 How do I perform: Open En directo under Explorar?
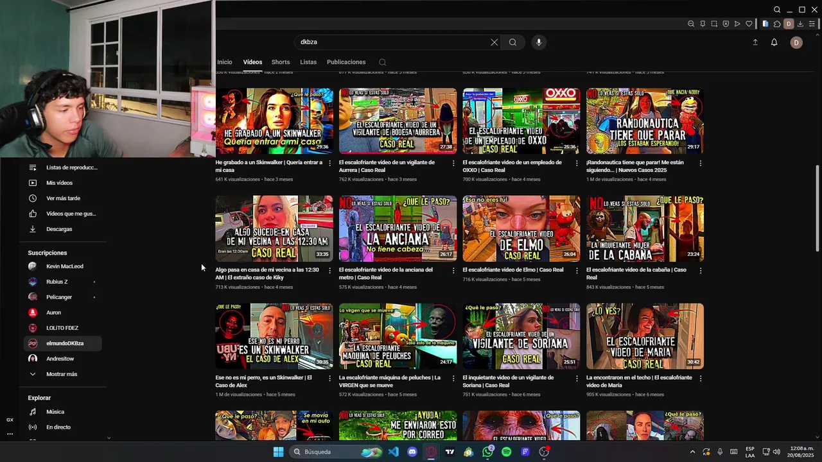point(64,427)
